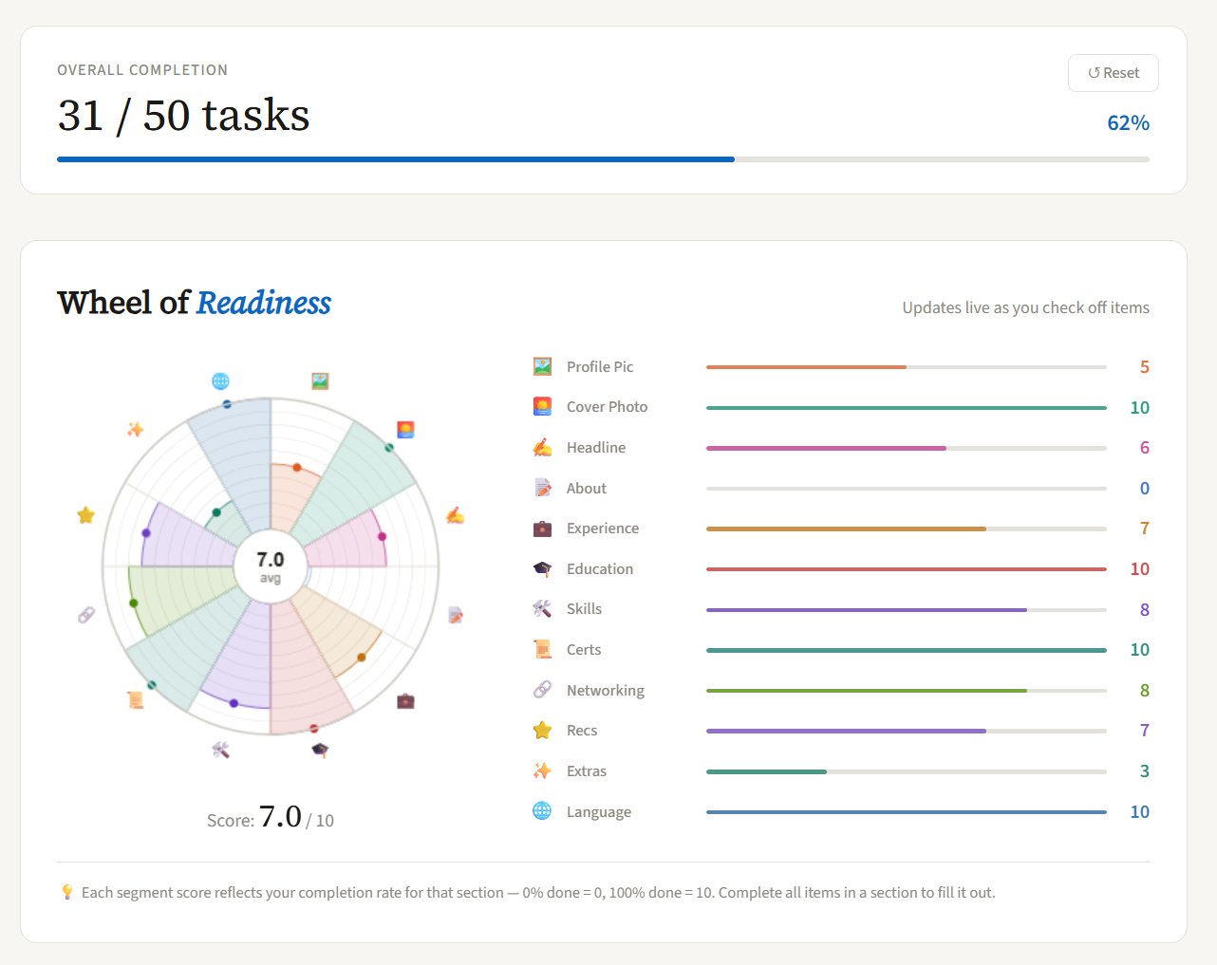Image resolution: width=1217 pixels, height=965 pixels.
Task: Click the '31 / 50 tasks' heading
Action: [x=183, y=115]
